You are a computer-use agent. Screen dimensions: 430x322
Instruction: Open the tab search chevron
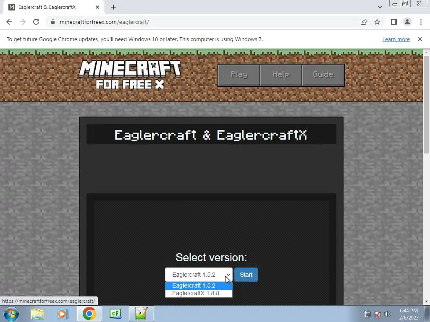pyautogui.click(x=380, y=7)
